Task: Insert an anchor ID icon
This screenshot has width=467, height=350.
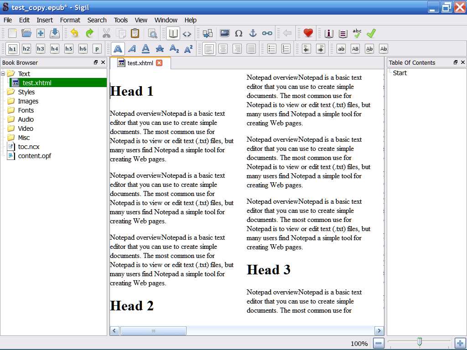Action: click(x=253, y=33)
